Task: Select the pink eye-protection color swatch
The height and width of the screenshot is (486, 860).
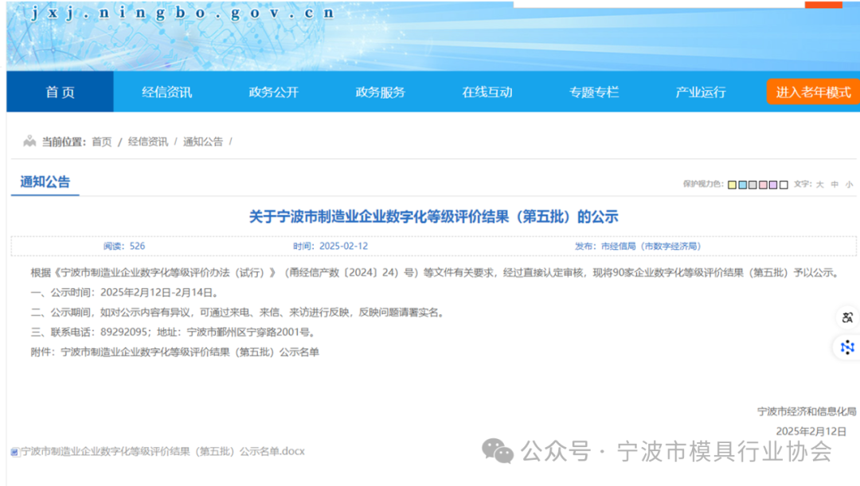Action: click(x=762, y=184)
